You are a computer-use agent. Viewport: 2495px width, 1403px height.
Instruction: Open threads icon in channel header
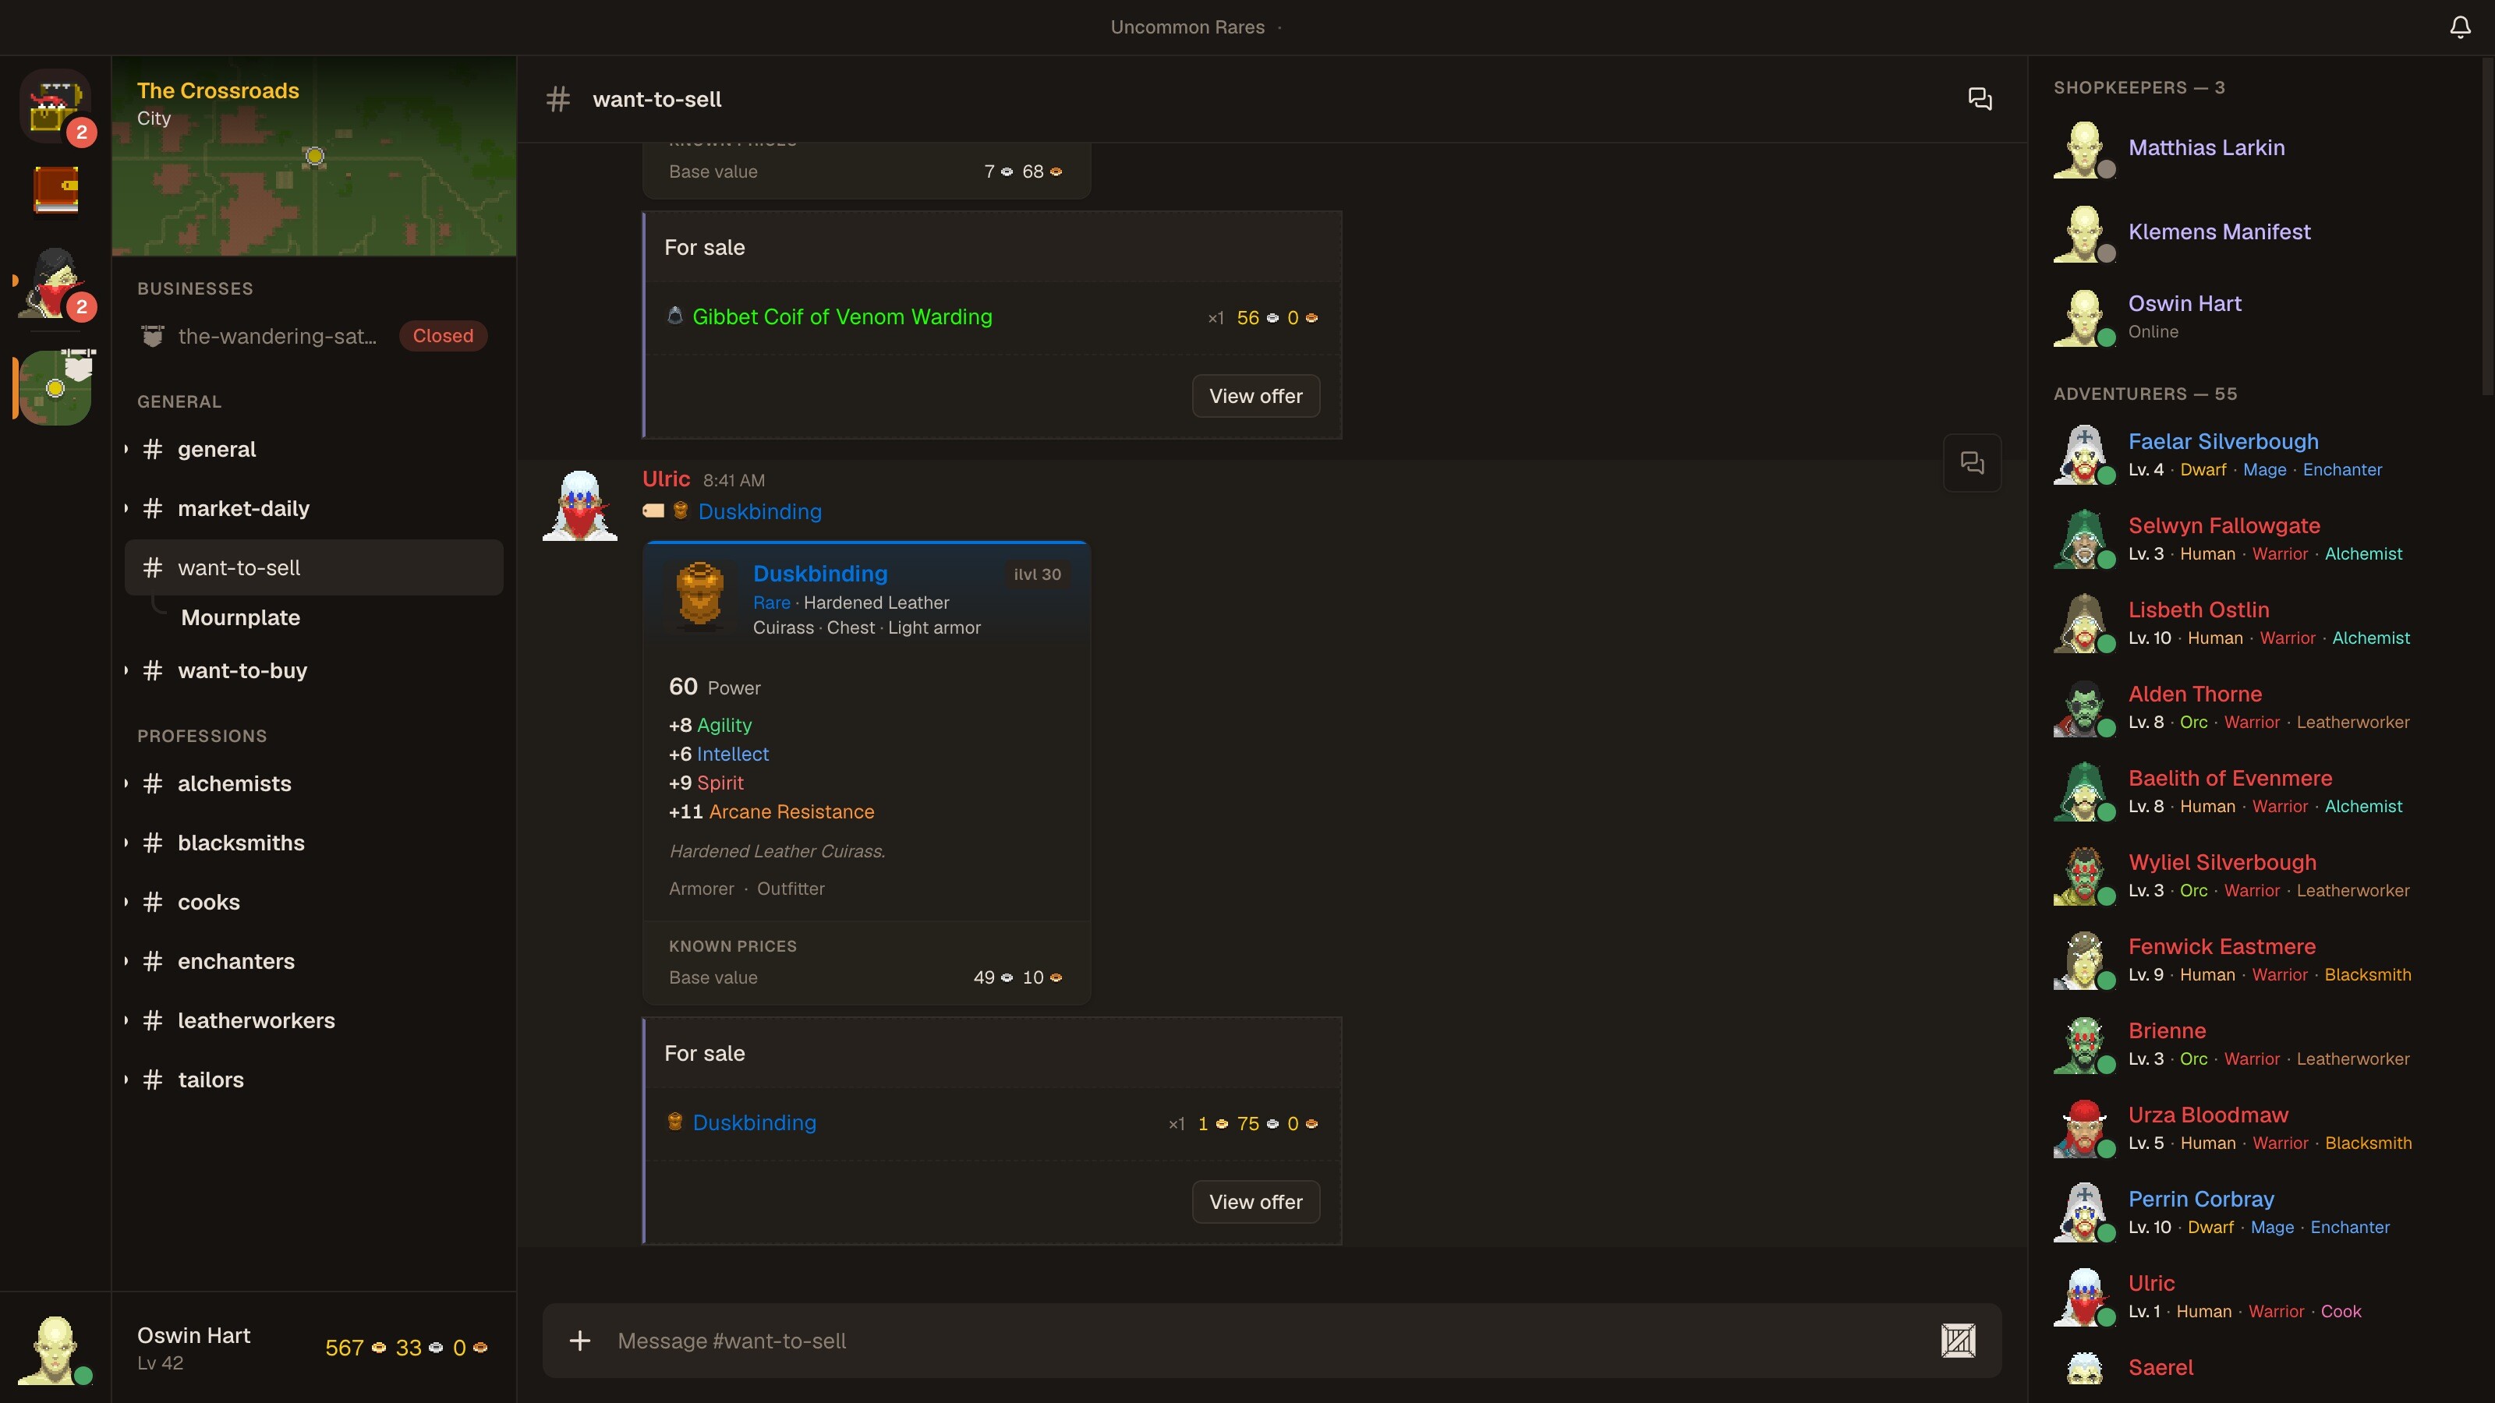[1980, 99]
